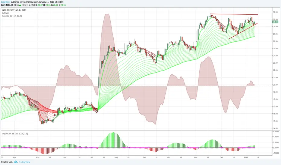Click the 4.0000 momentum axis label
Image resolution: width=281 pixels, height=165 pixels.
pyautogui.click(x=276, y=137)
